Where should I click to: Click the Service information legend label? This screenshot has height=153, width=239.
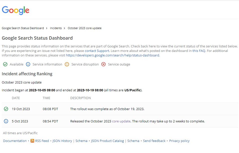47,64
